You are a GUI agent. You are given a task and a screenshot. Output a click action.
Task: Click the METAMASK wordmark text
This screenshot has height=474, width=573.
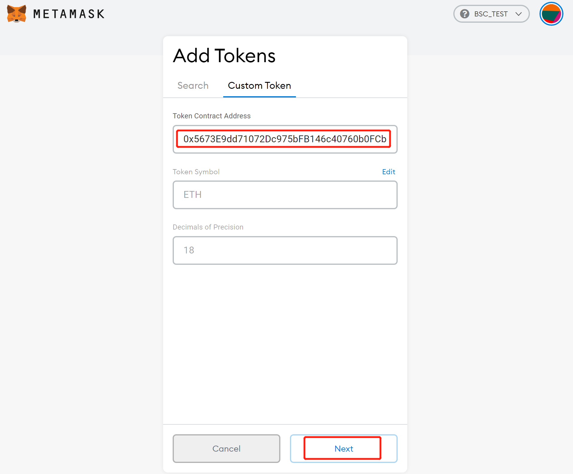point(69,14)
